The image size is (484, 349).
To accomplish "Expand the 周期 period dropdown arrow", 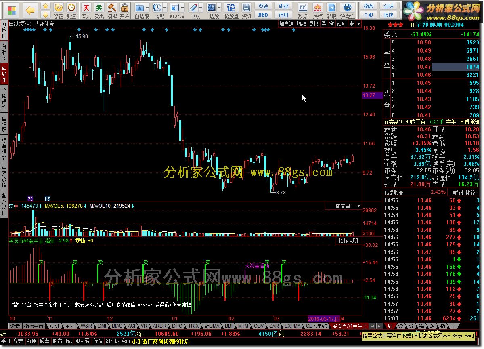I will 165,8.
